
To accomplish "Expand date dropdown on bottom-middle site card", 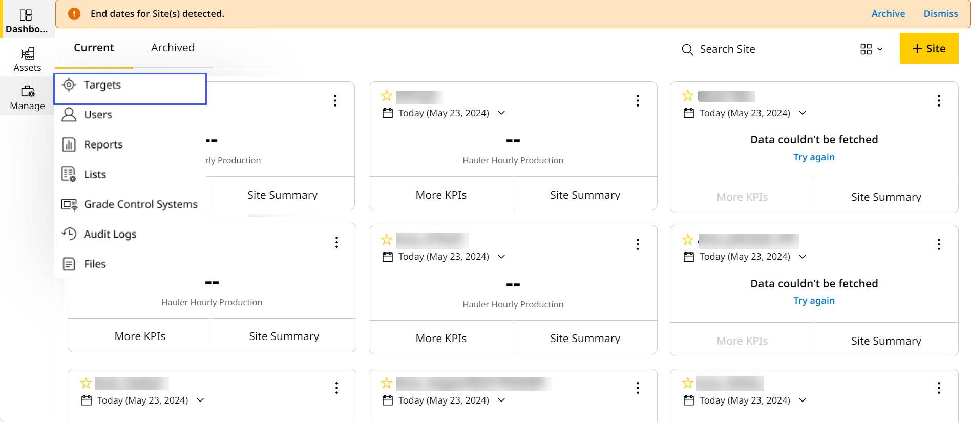I will [501, 400].
